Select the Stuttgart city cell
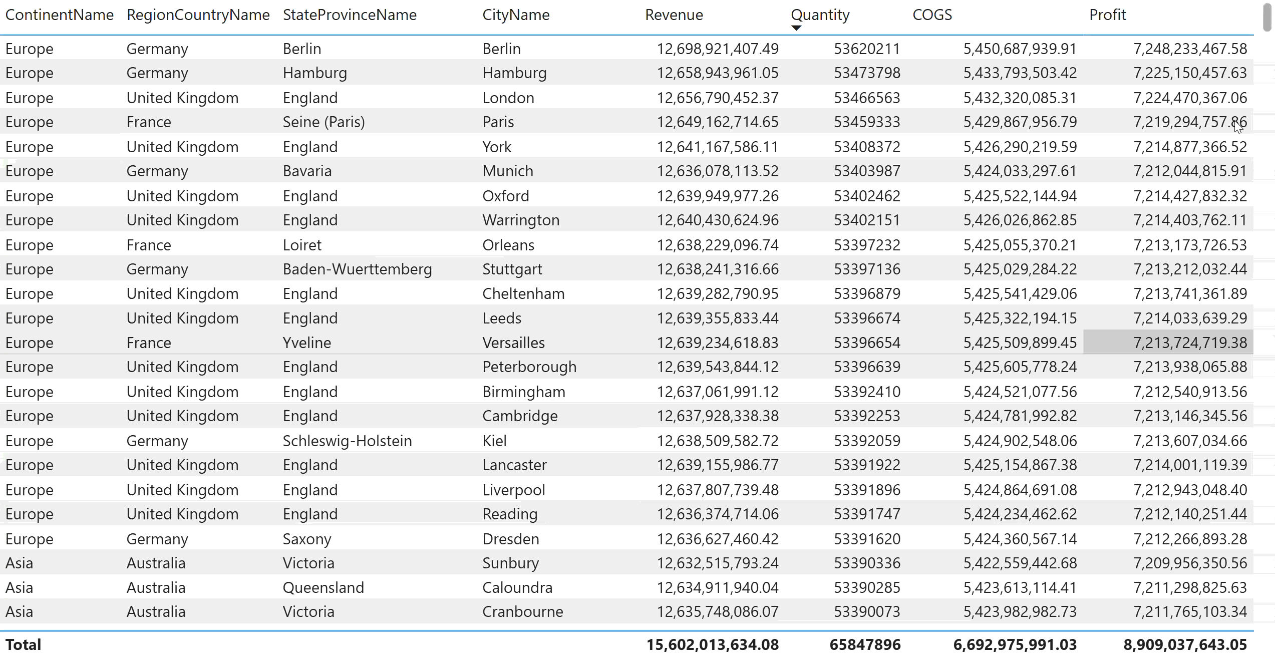 pos(512,269)
